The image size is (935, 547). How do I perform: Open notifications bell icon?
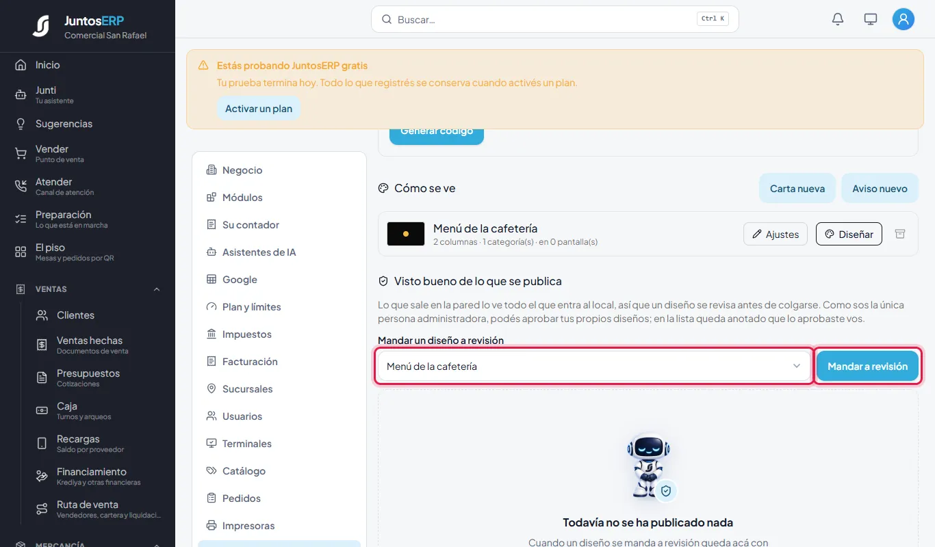[838, 19]
